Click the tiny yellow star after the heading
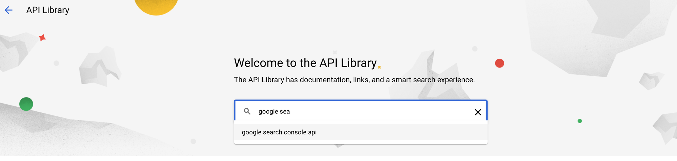 (x=379, y=67)
